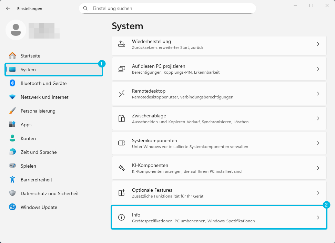
Task: Click the KI-Komponenten row chevron
Action: click(318, 168)
